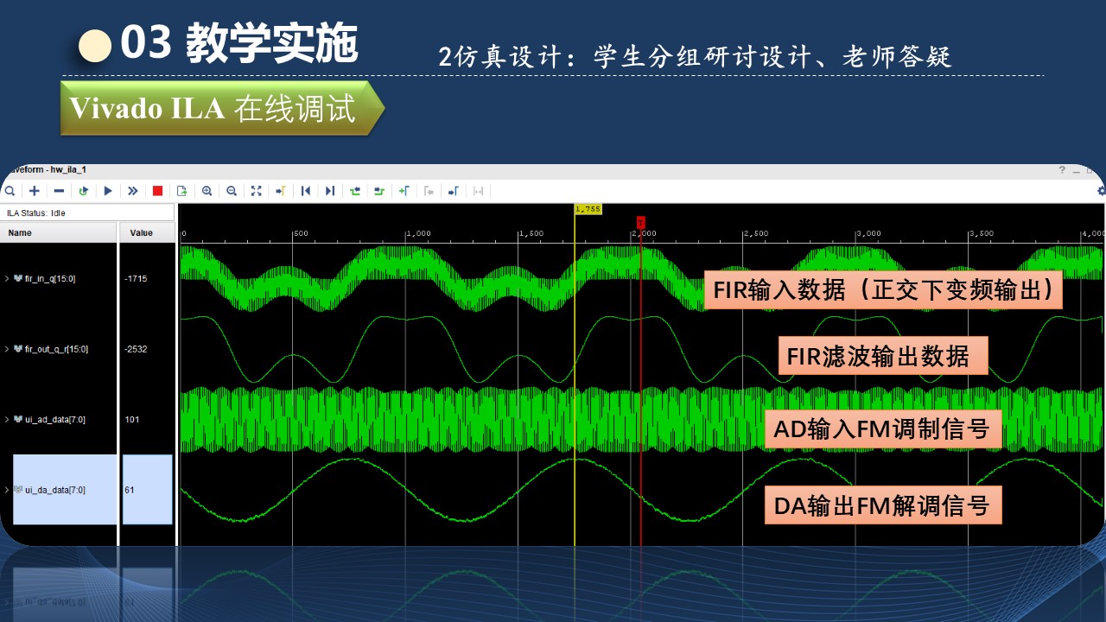The width and height of the screenshot is (1106, 622).
Task: Expand the fir_in_q[15:0] bus
Action: (x=7, y=278)
